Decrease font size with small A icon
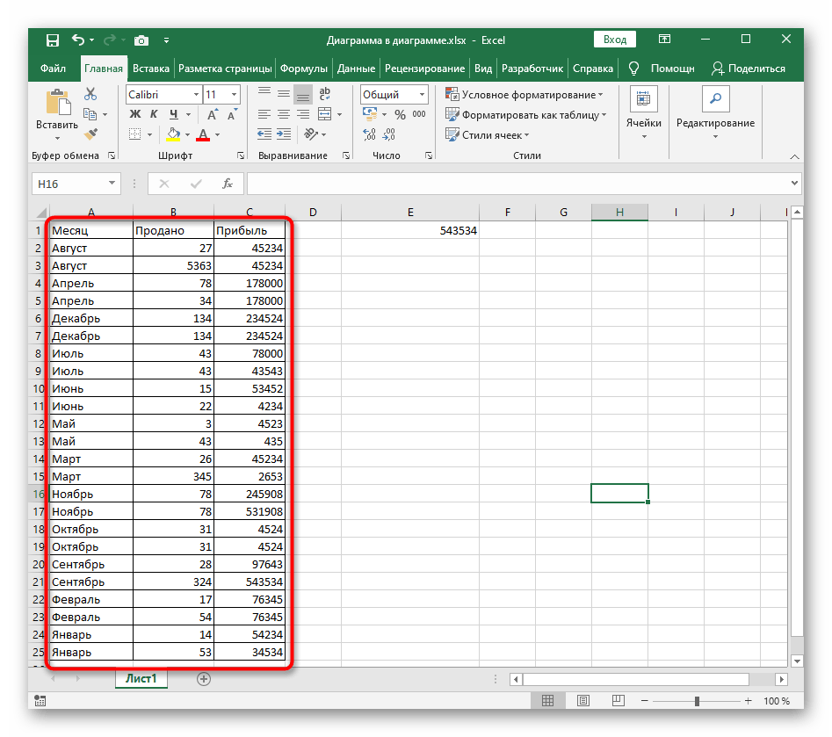The image size is (832, 737). point(232,114)
